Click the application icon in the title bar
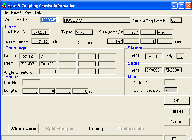192x140 pixels. 4,6
